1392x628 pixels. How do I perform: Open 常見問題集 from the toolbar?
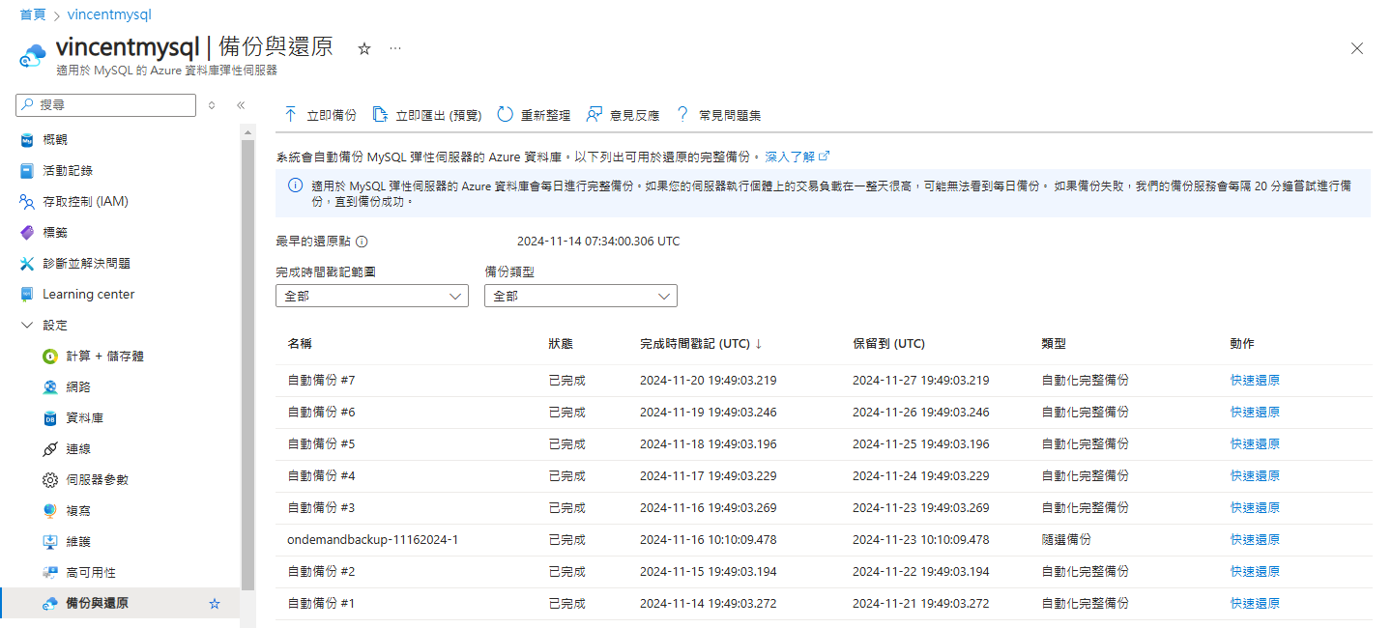click(x=717, y=115)
